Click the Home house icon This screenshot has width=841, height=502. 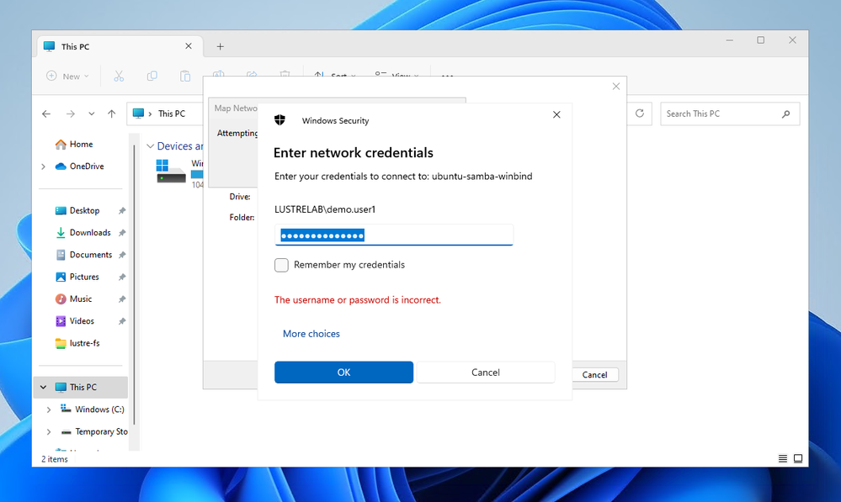(x=61, y=144)
